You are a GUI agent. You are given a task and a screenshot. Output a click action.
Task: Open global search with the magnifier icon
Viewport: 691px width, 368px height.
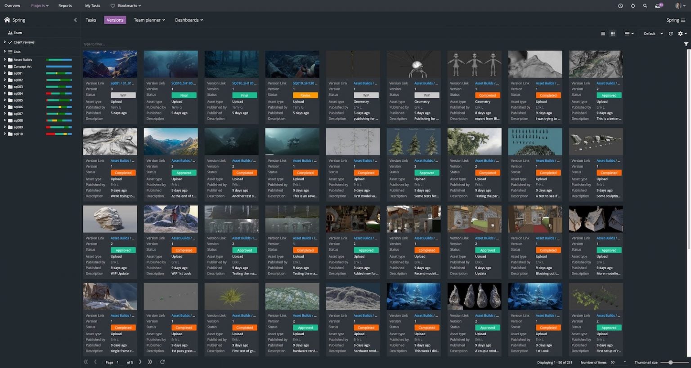[645, 6]
